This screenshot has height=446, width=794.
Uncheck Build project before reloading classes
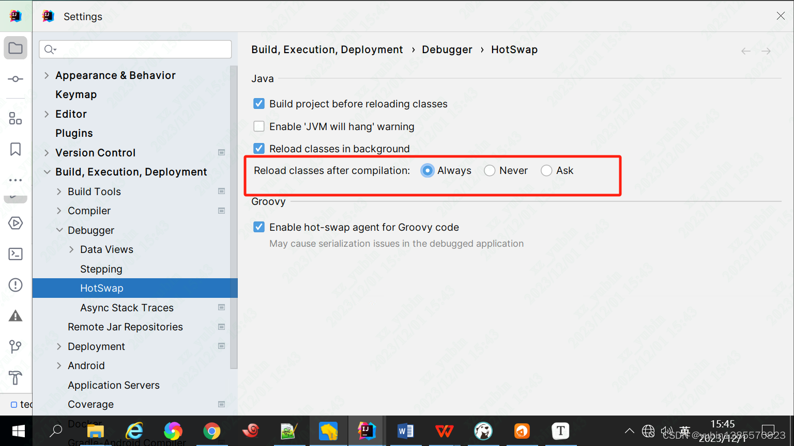point(258,103)
